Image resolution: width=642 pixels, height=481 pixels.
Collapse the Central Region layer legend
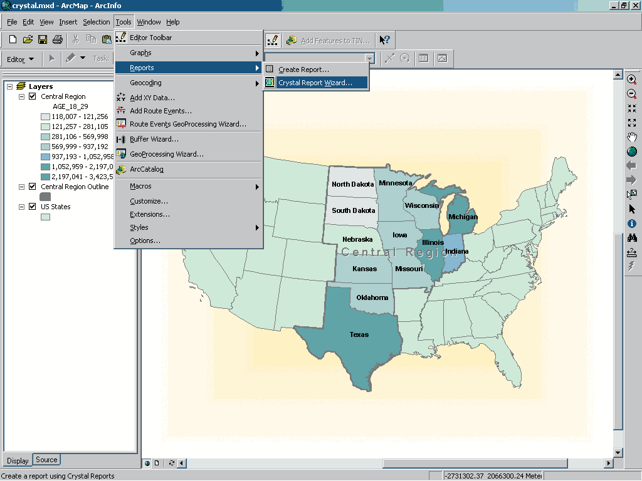tap(22, 96)
